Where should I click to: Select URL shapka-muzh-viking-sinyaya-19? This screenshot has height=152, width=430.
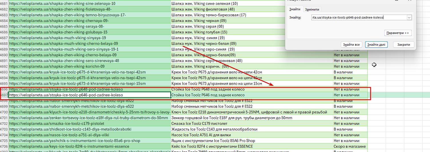[x=89, y=38]
